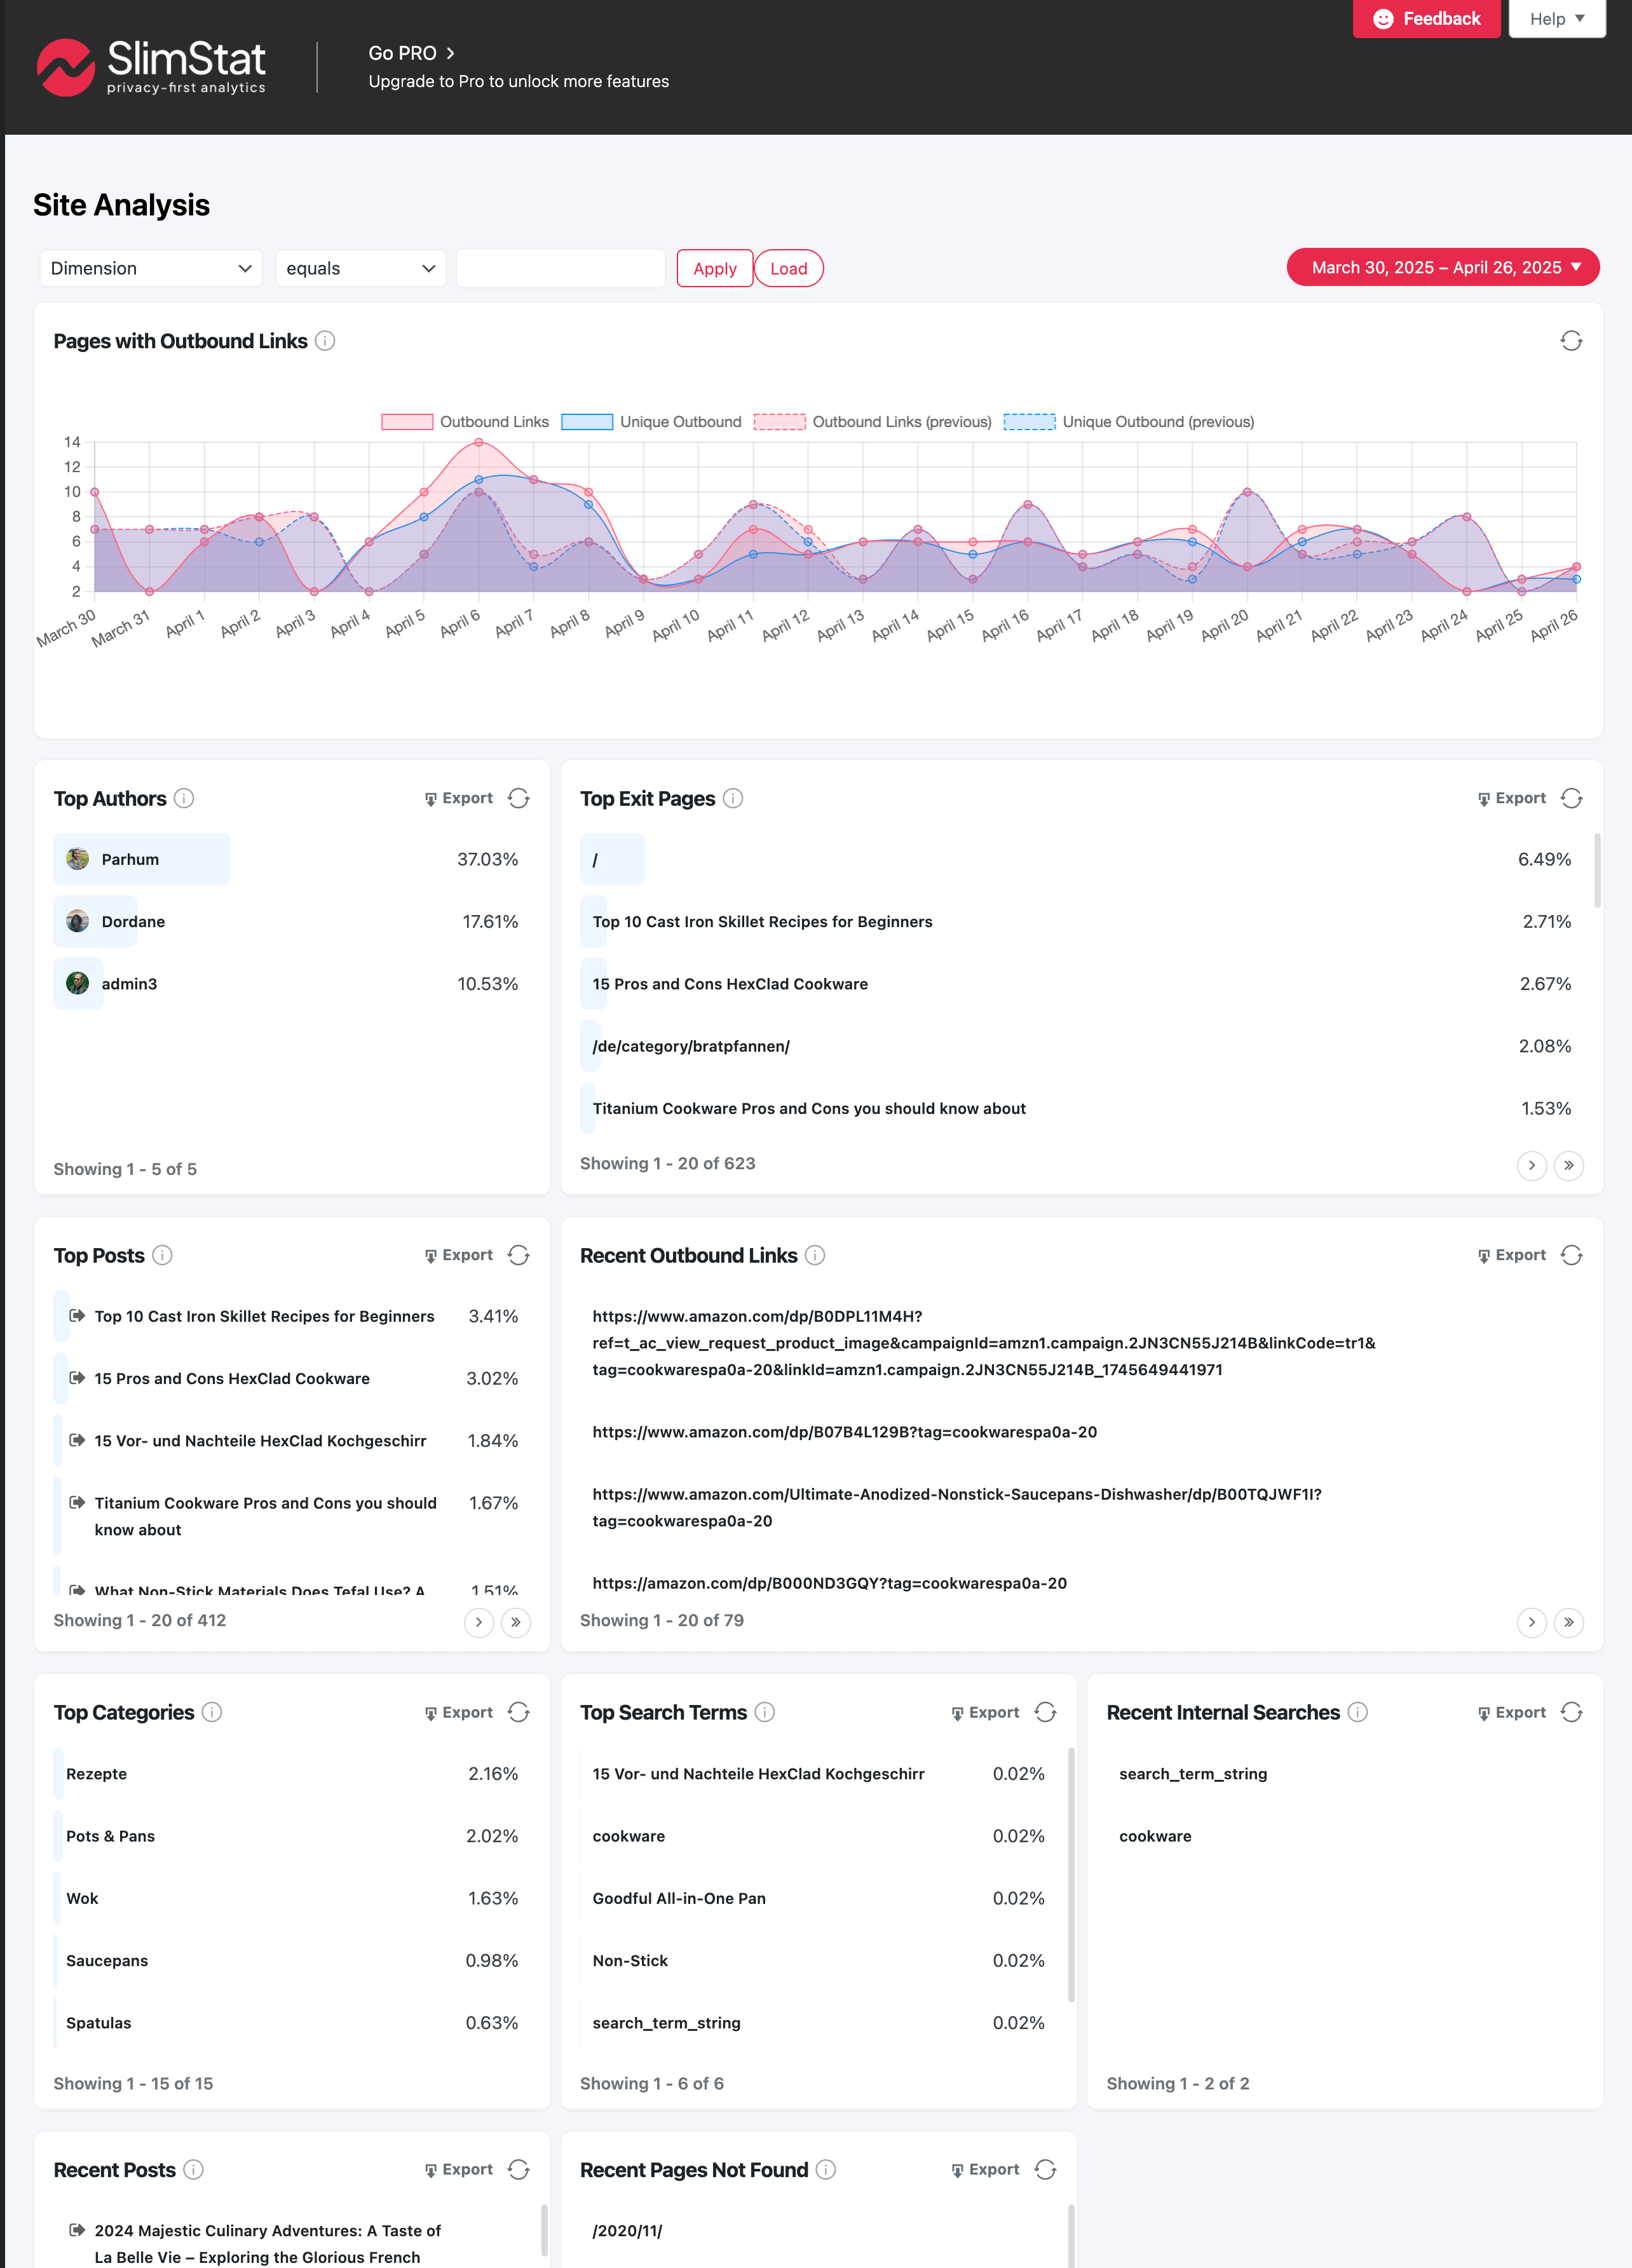
Task: Export the Top Categories report
Action: (459, 1712)
